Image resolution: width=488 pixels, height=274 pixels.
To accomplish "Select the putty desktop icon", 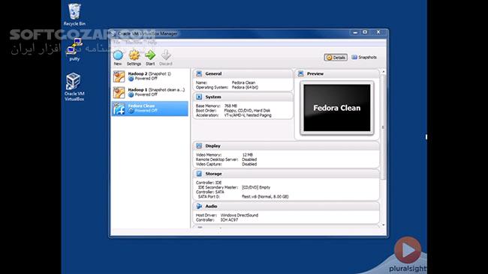I will click(74, 49).
